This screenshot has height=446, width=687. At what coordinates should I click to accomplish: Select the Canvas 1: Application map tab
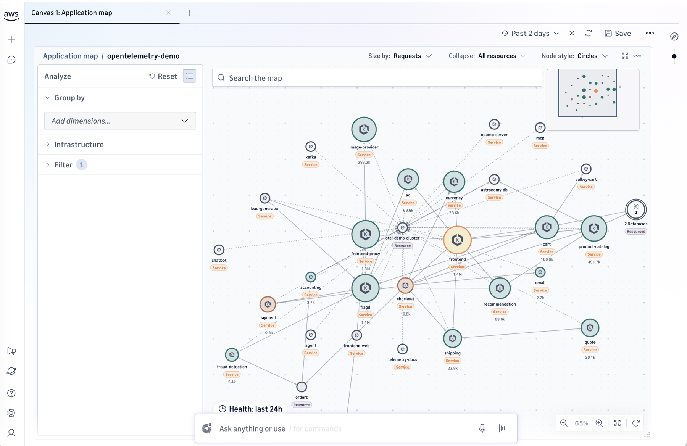click(72, 13)
